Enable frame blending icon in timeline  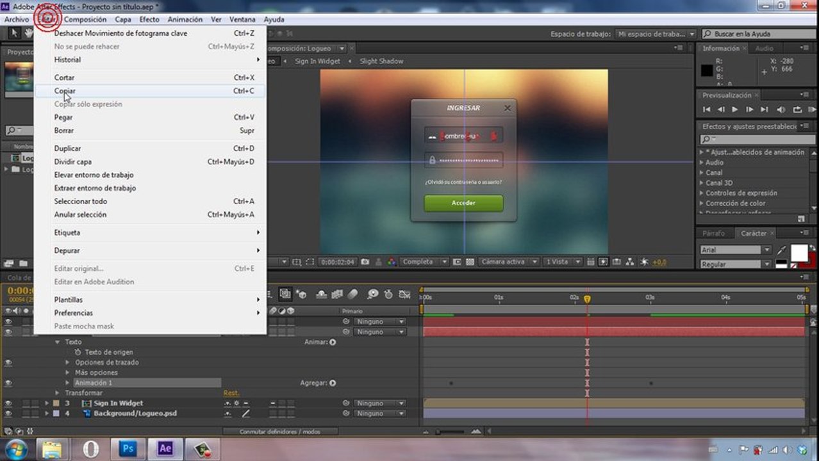tap(337, 295)
